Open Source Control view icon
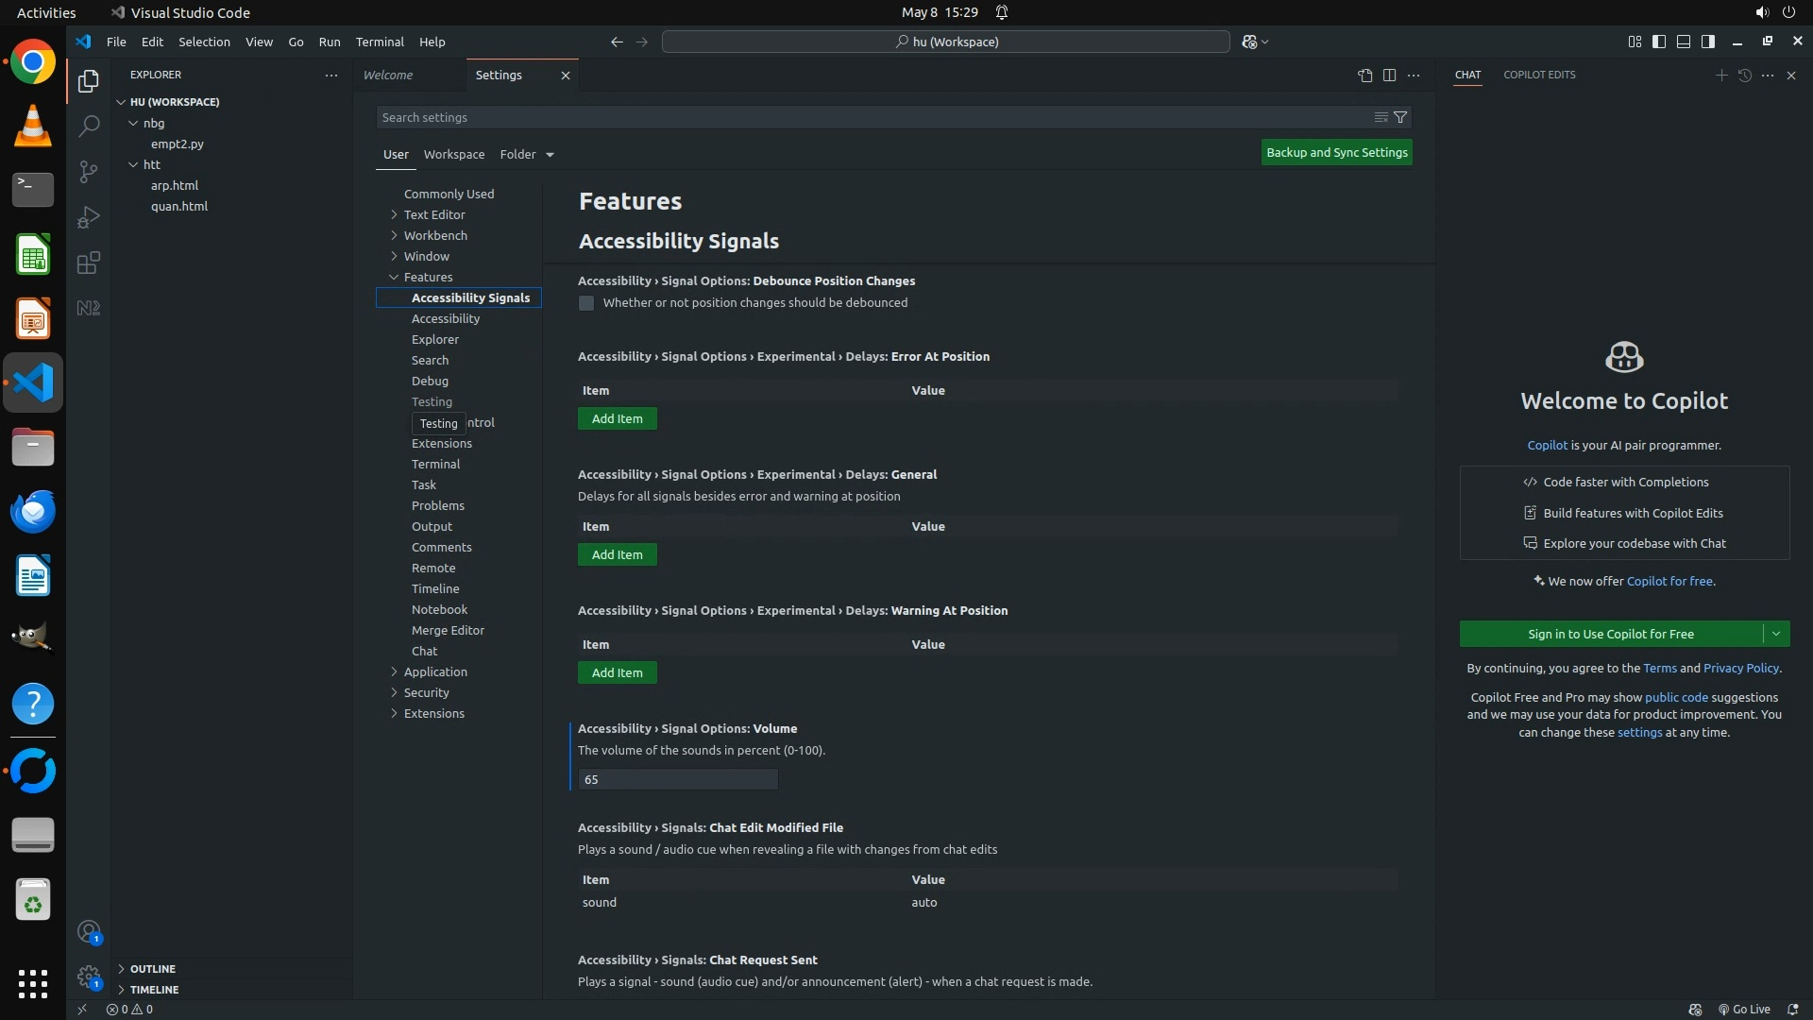The height and width of the screenshot is (1020, 1813). 89,171
